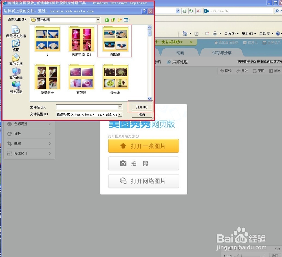Click the 文件名 input field
282x257 pixels.
coord(87,107)
